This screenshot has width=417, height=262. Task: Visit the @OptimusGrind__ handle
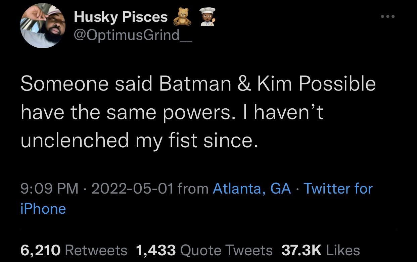[x=133, y=34]
